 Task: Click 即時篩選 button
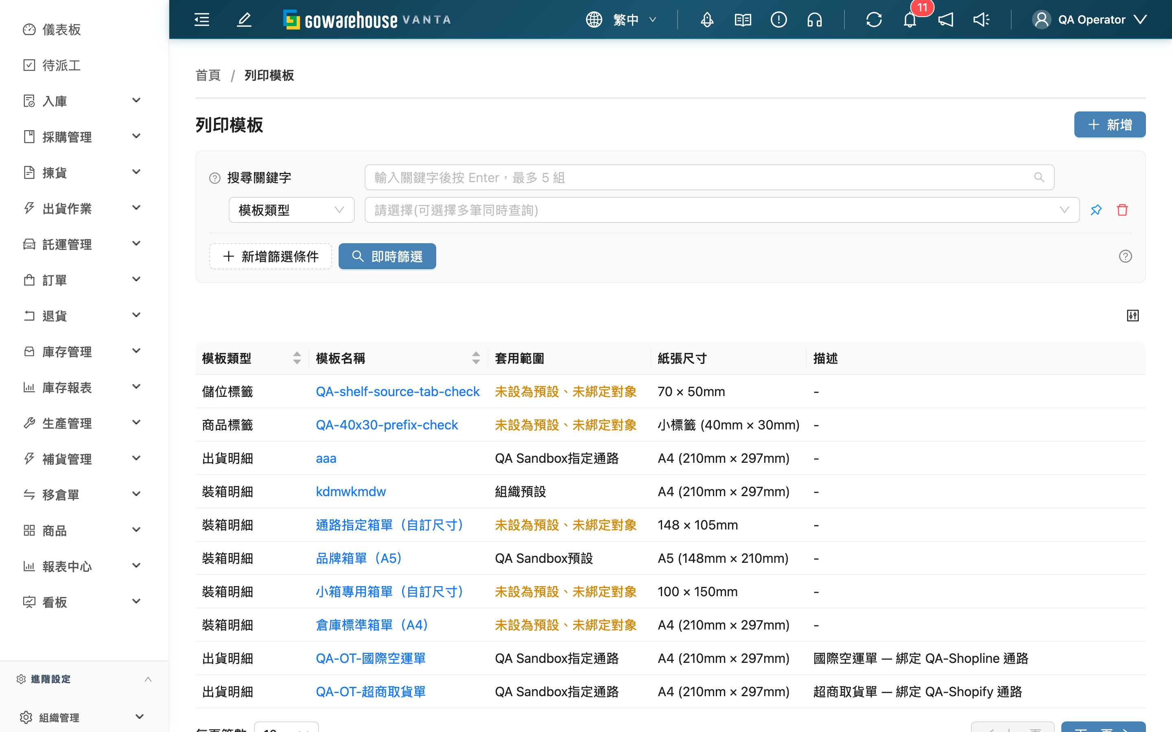tap(387, 256)
